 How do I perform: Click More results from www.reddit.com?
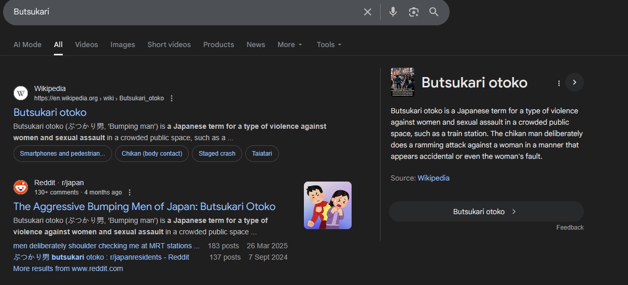click(68, 268)
